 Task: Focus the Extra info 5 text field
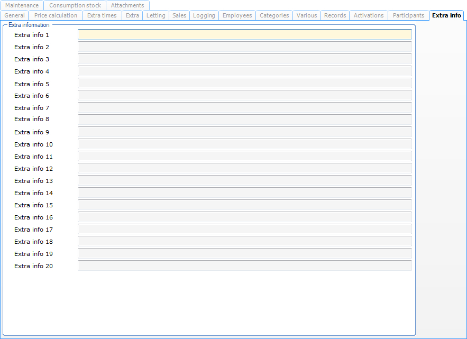[x=244, y=84]
